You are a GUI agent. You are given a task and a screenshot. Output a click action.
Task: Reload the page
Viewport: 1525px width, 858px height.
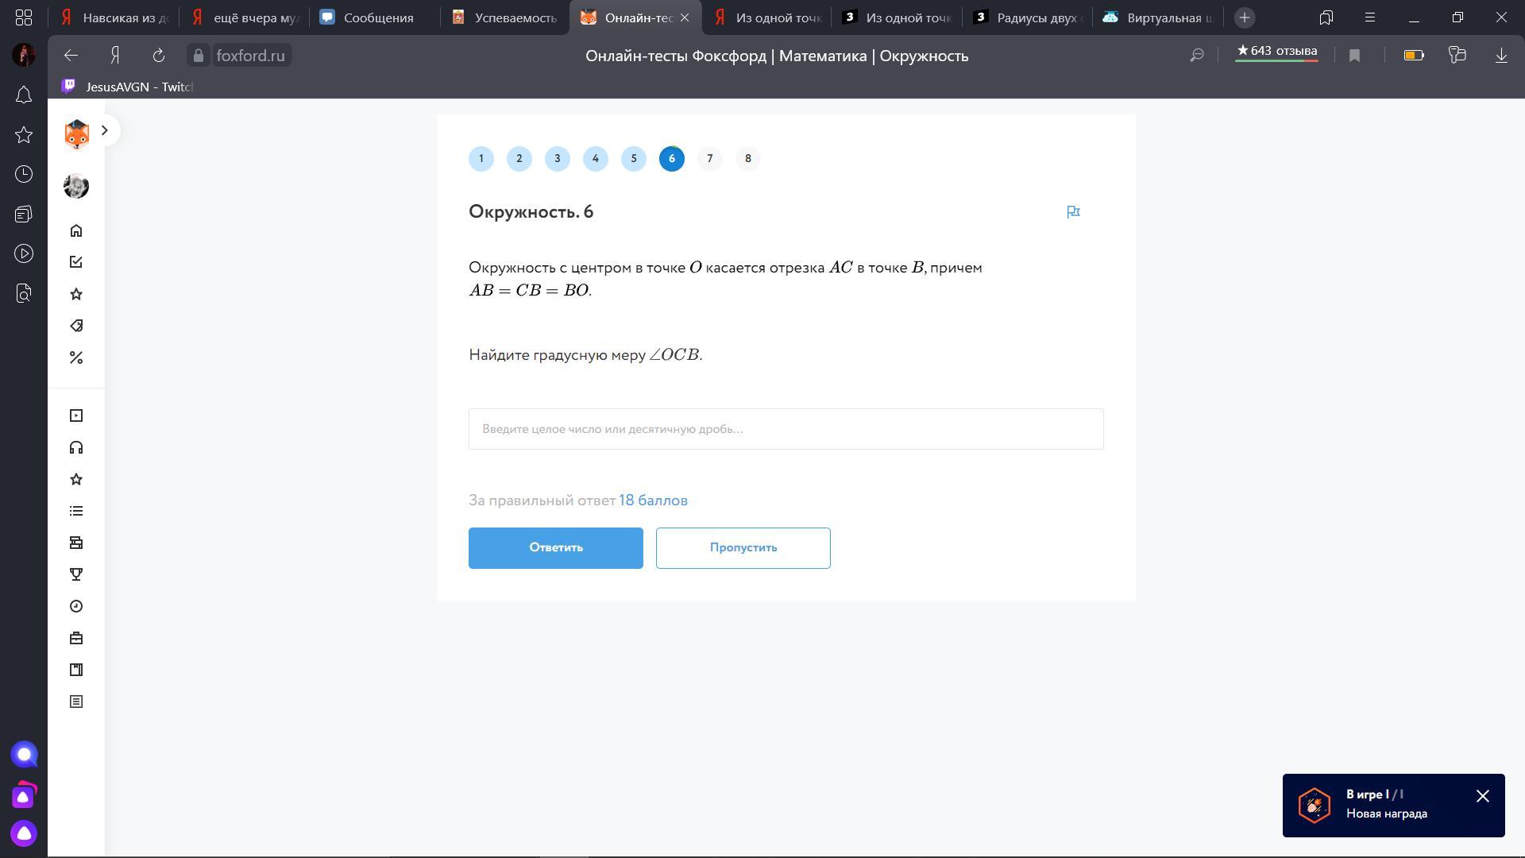point(159,56)
